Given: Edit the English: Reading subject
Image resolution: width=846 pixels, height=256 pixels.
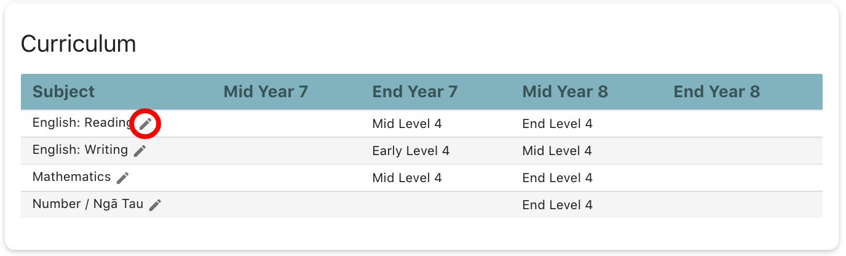Looking at the screenshot, I should point(145,124).
